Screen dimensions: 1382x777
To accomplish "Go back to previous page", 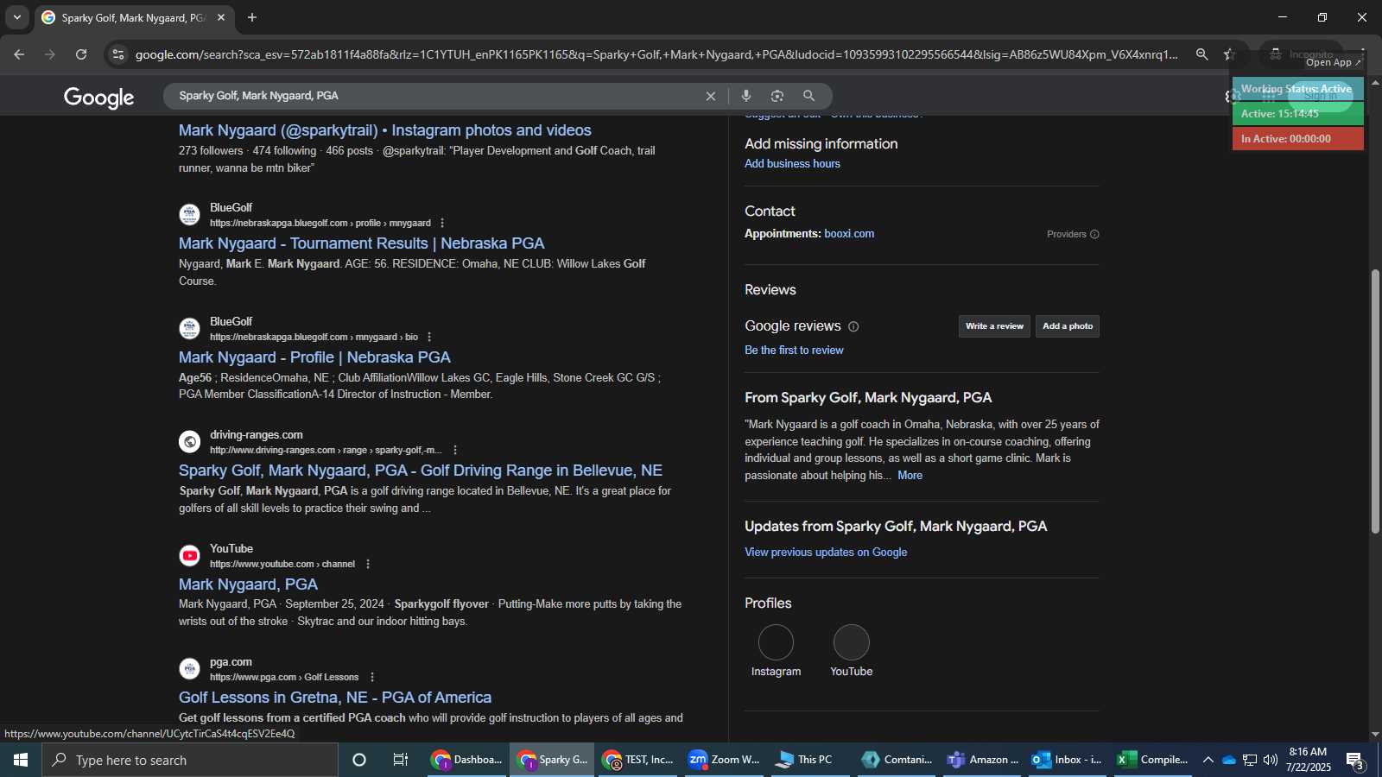I will [x=19, y=54].
